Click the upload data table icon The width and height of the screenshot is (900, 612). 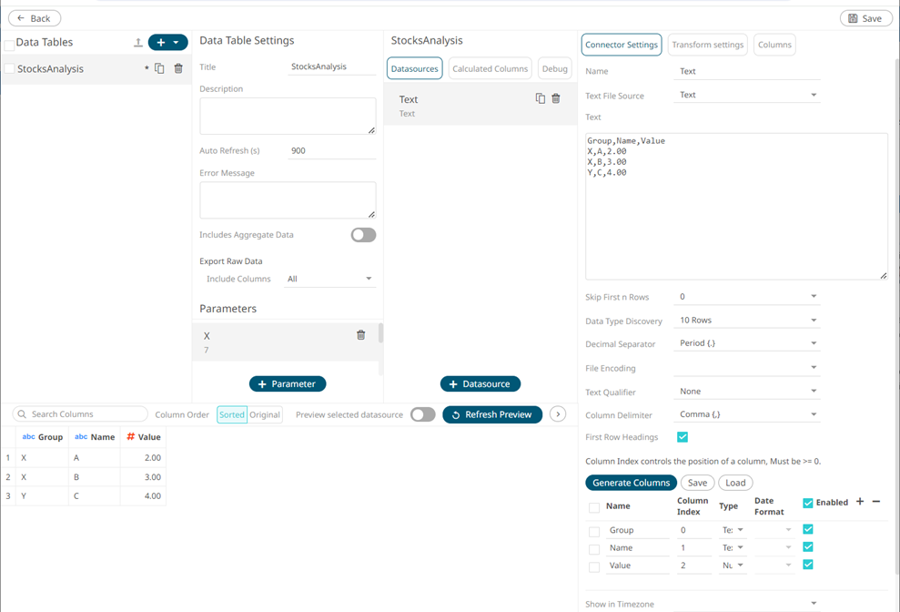(x=137, y=43)
